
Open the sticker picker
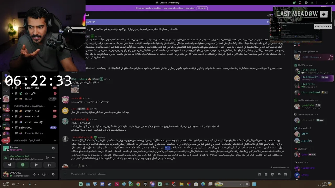tap(272, 174)
